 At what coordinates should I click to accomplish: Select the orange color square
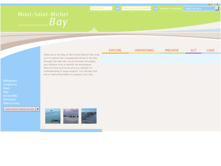click(x=211, y=5)
